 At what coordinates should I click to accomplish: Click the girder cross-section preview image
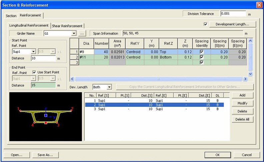point(46,117)
